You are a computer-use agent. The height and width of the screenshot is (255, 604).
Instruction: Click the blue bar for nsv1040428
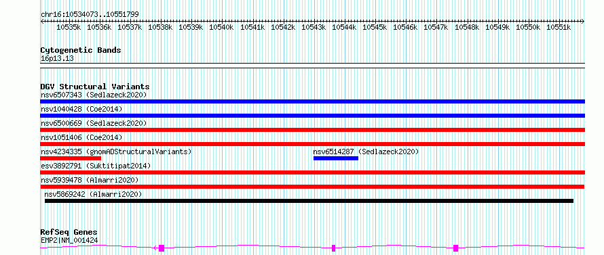(312, 116)
